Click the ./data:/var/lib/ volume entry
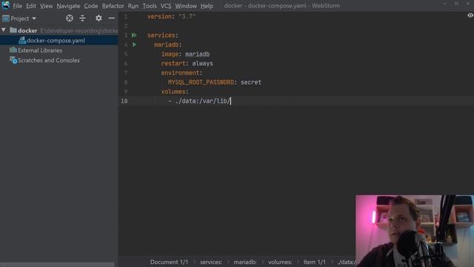Image resolution: width=474 pixels, height=267 pixels. click(203, 101)
